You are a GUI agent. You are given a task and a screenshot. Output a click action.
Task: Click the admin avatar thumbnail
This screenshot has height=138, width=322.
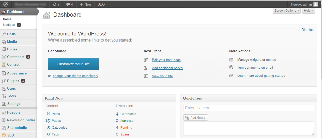(315, 4)
